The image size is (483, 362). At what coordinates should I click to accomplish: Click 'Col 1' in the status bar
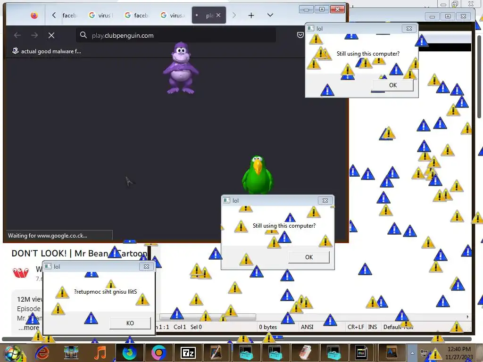click(x=180, y=327)
